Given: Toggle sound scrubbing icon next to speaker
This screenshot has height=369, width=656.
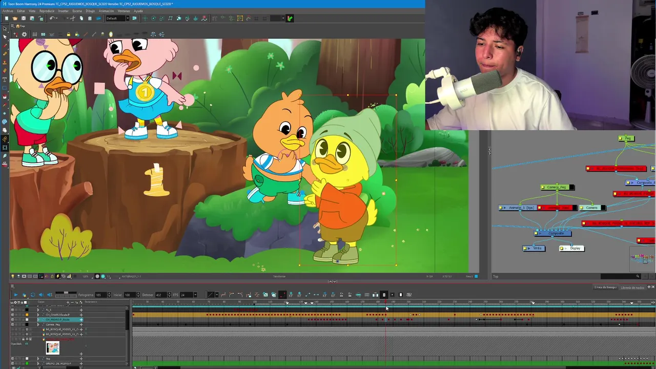Looking at the screenshot, I should [50, 295].
